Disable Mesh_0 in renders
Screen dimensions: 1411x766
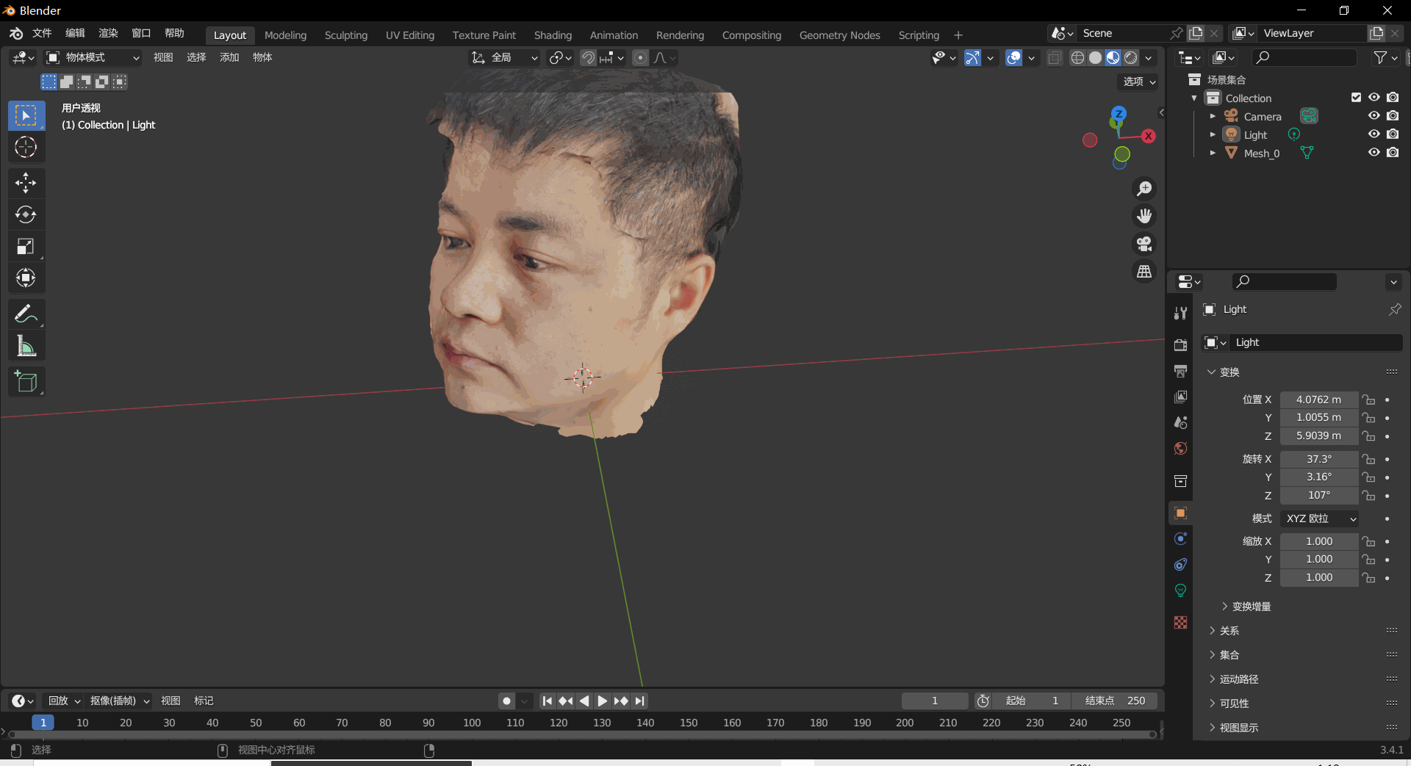[x=1393, y=153]
